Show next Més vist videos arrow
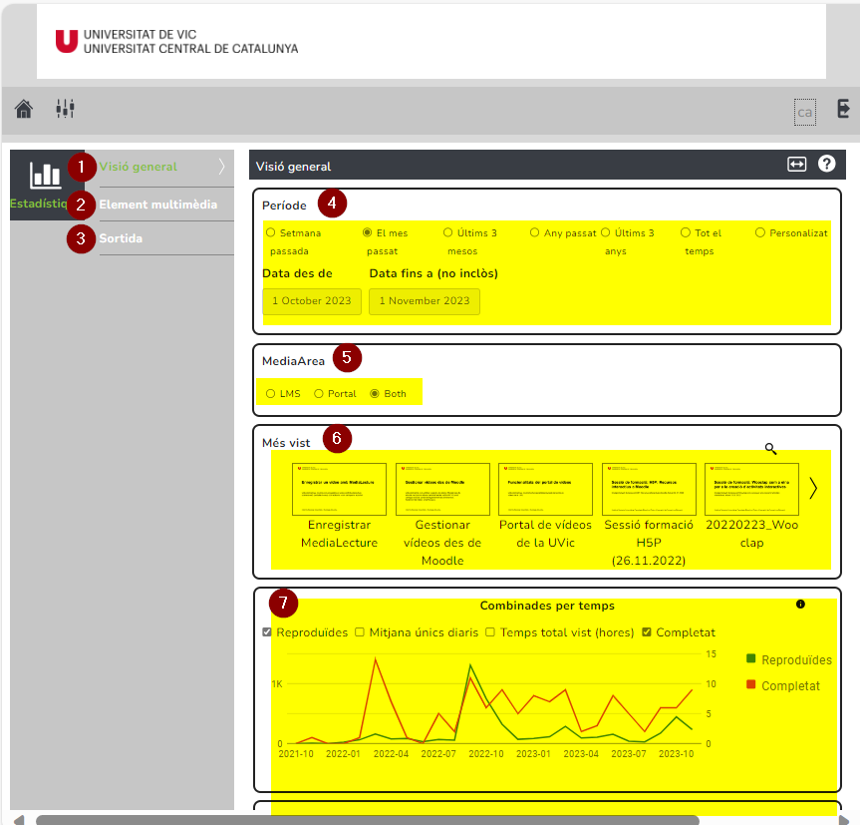The width and height of the screenshot is (860, 825). pos(813,488)
